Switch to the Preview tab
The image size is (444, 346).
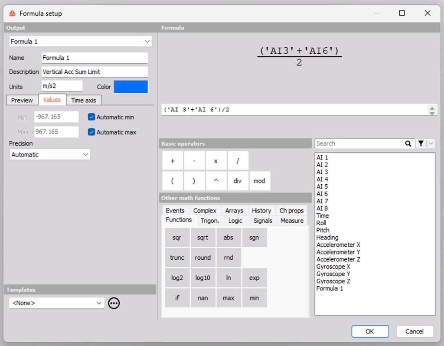[22, 100]
